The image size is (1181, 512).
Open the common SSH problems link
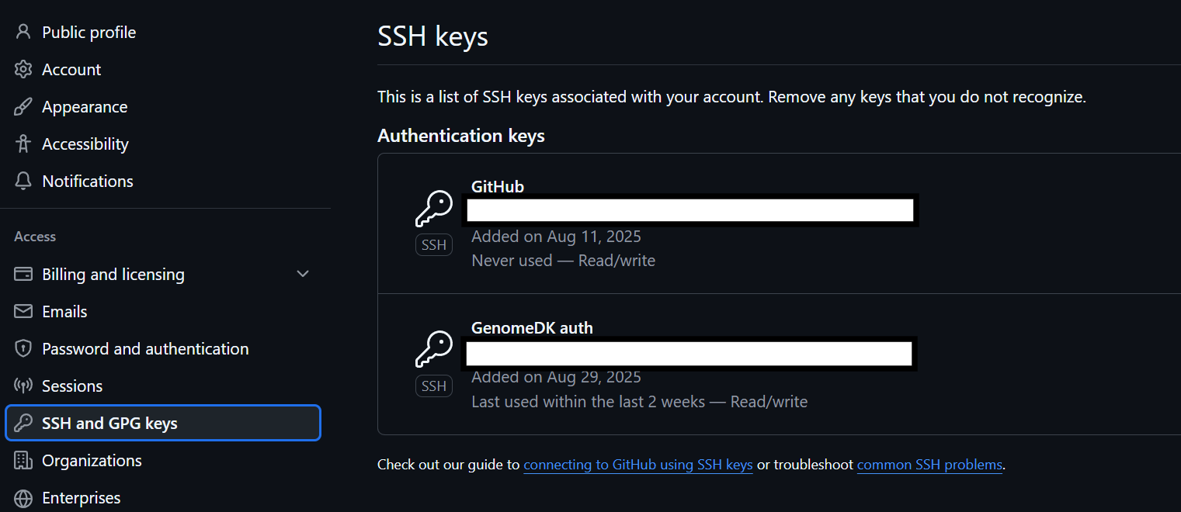(x=929, y=465)
